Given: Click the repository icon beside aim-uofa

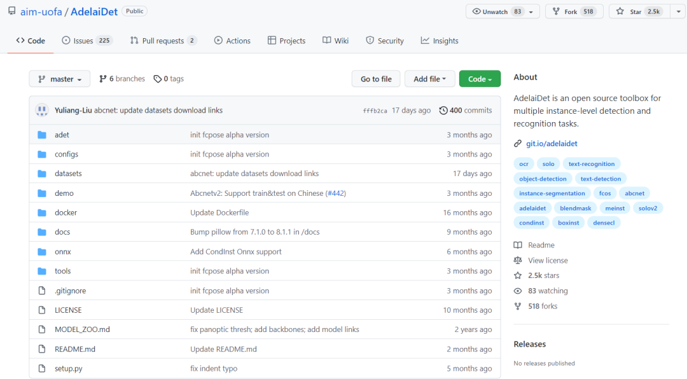Looking at the screenshot, I should (12, 11).
